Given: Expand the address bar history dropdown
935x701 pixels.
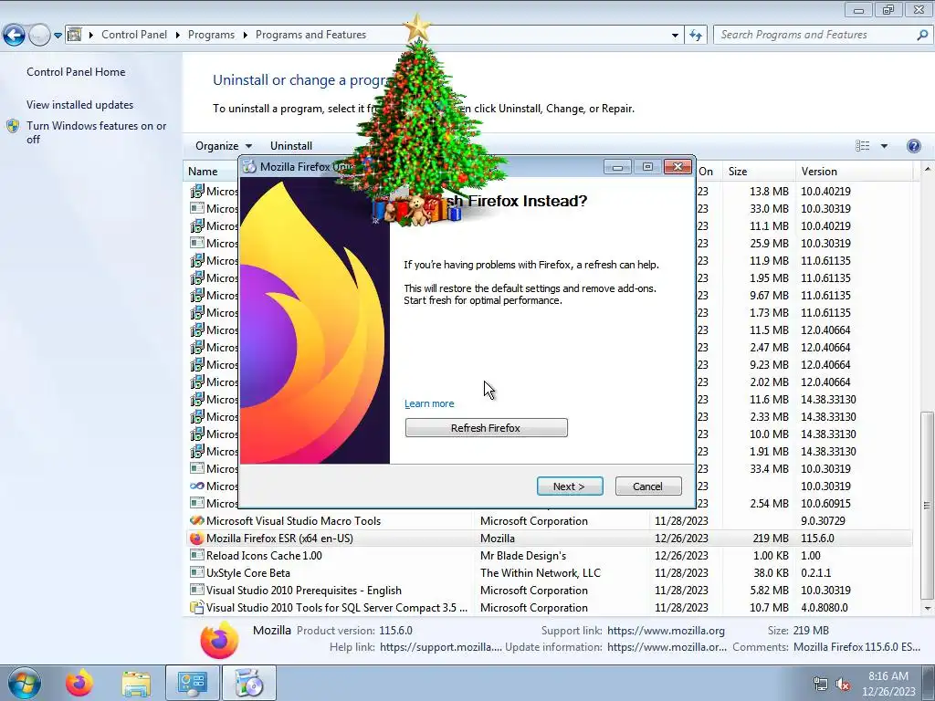Looking at the screenshot, I should point(675,36).
